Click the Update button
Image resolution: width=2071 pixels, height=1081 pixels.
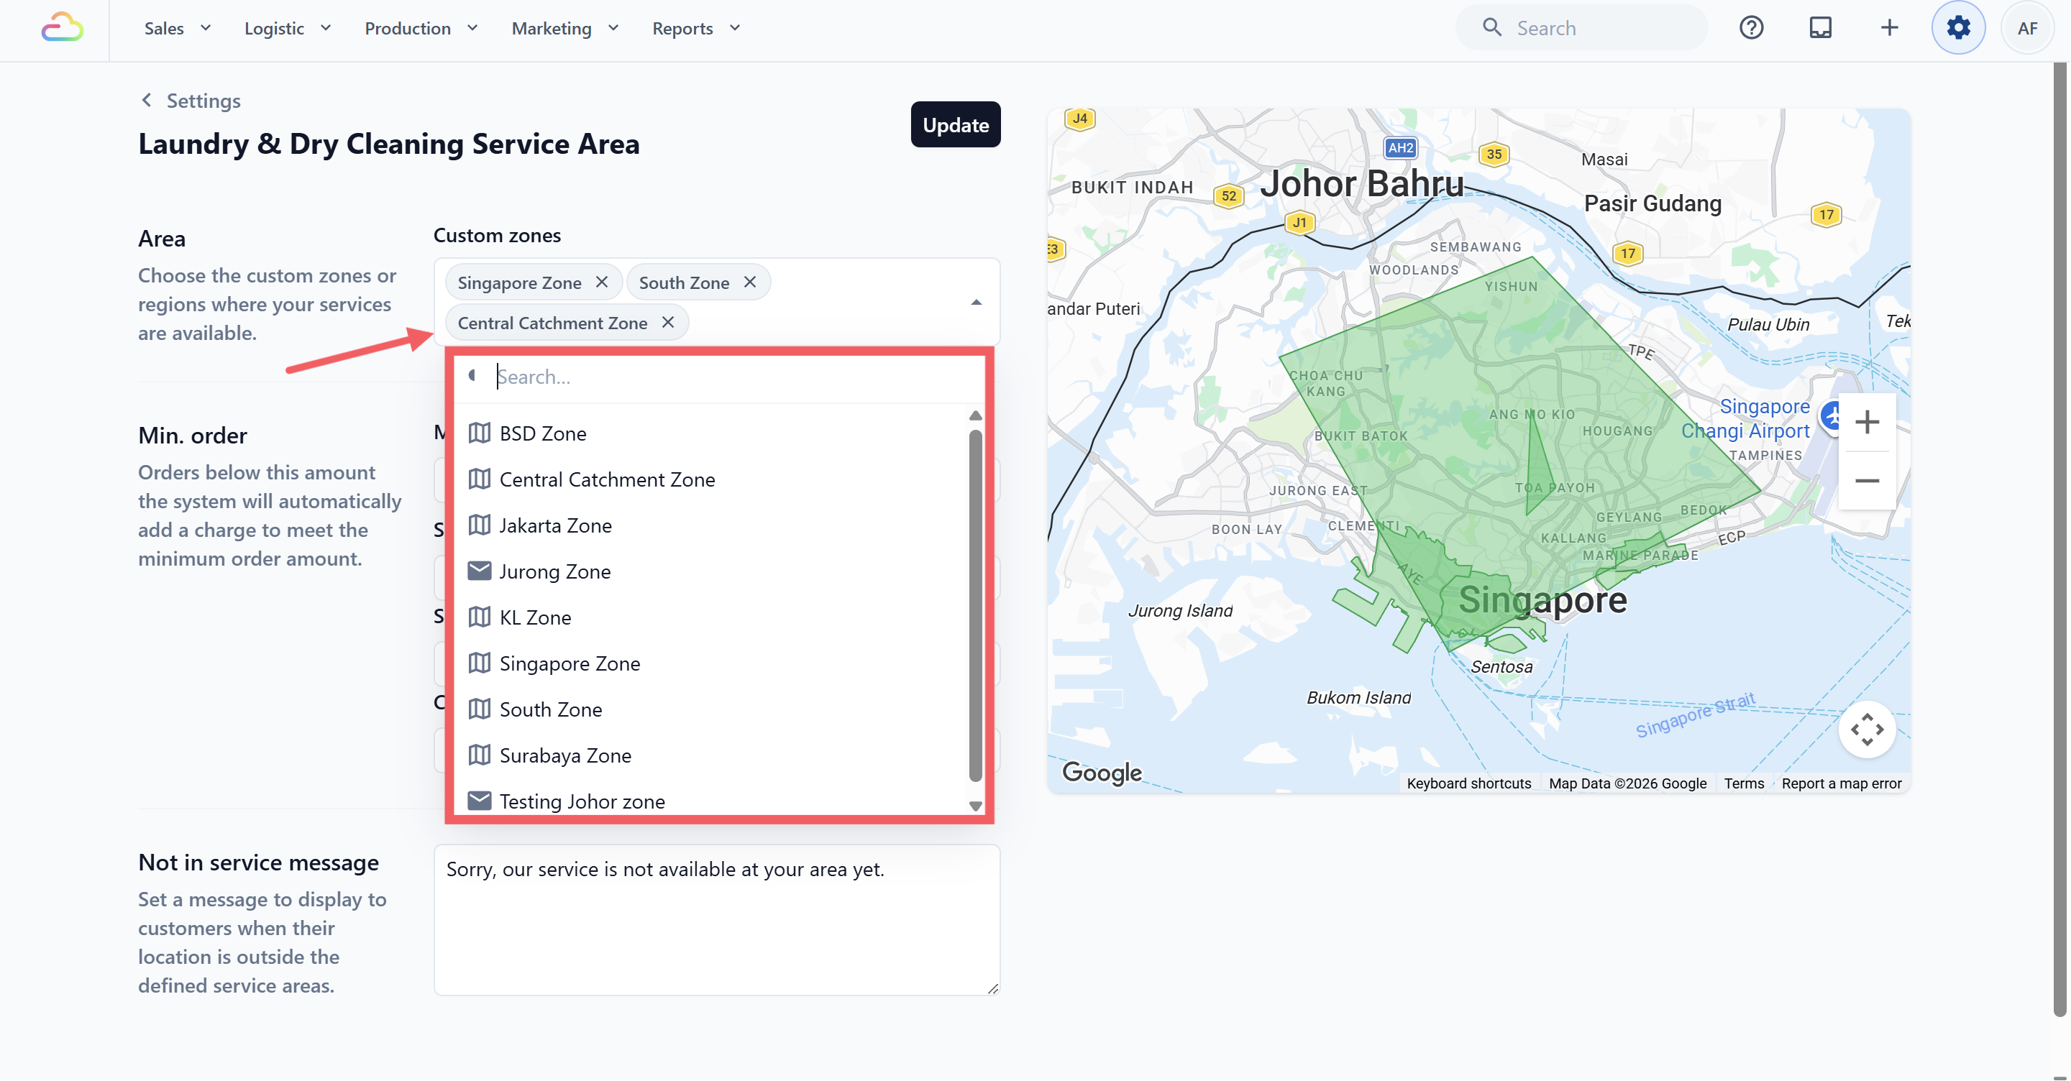(955, 124)
